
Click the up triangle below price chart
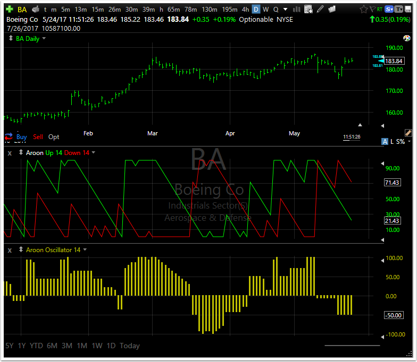[x=360, y=125]
